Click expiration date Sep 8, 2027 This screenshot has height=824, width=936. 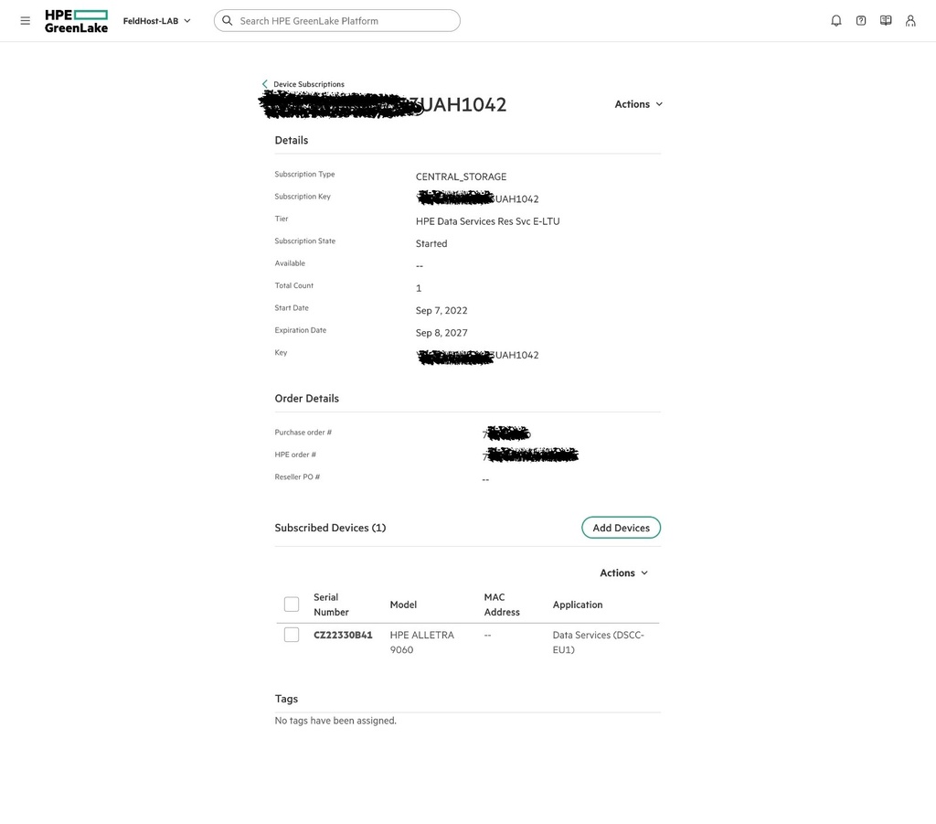441,333
